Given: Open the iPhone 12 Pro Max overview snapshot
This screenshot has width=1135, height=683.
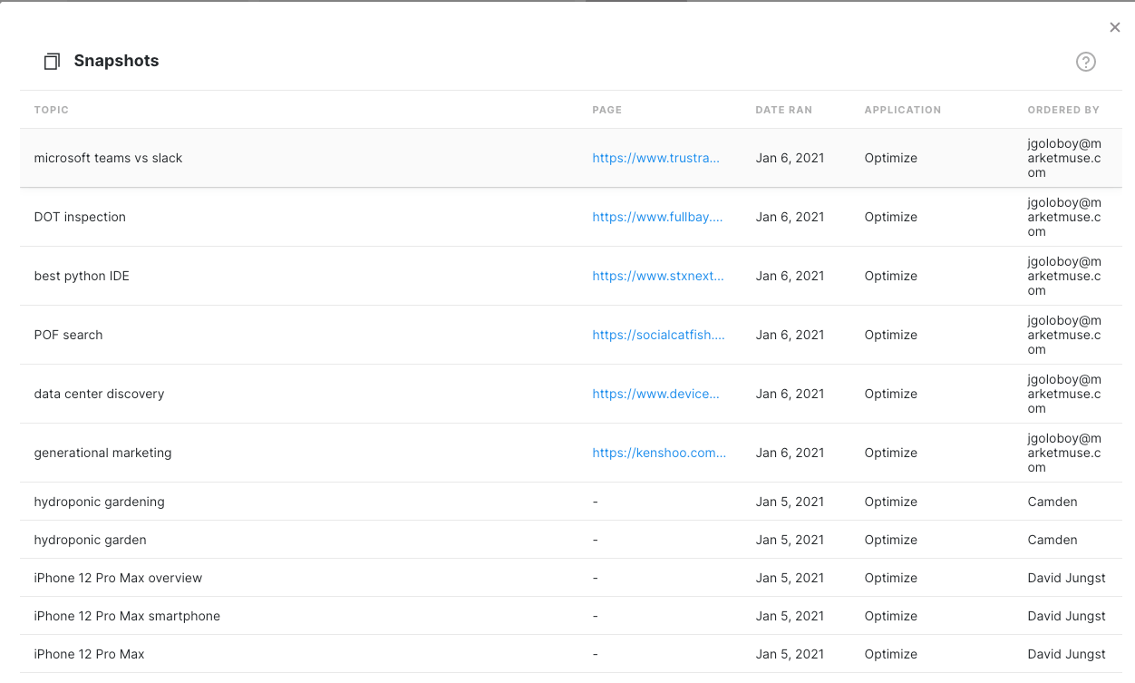Looking at the screenshot, I should click(x=118, y=578).
